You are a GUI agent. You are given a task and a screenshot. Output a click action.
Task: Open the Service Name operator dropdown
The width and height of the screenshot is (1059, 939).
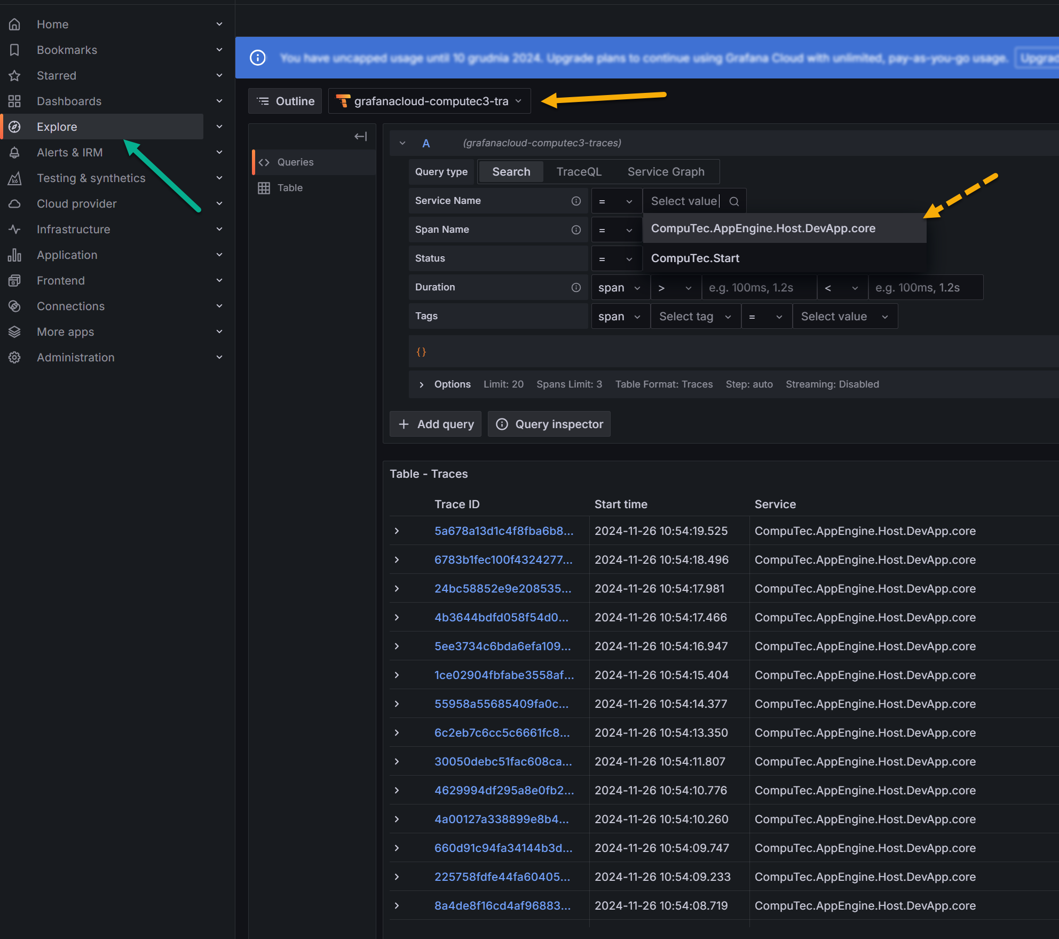pyautogui.click(x=616, y=201)
